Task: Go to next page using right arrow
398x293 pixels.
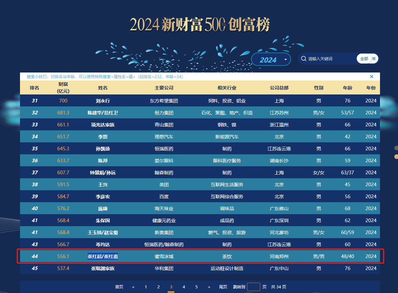Action: (209, 287)
